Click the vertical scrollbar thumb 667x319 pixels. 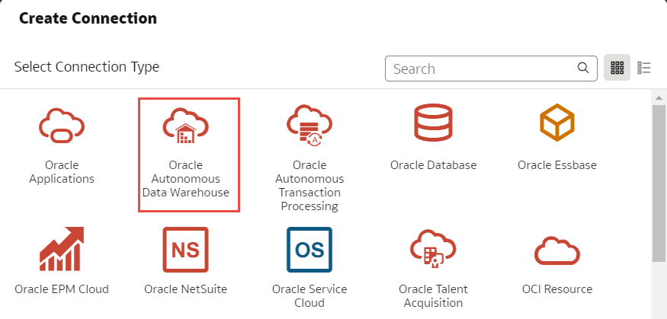[x=659, y=183]
